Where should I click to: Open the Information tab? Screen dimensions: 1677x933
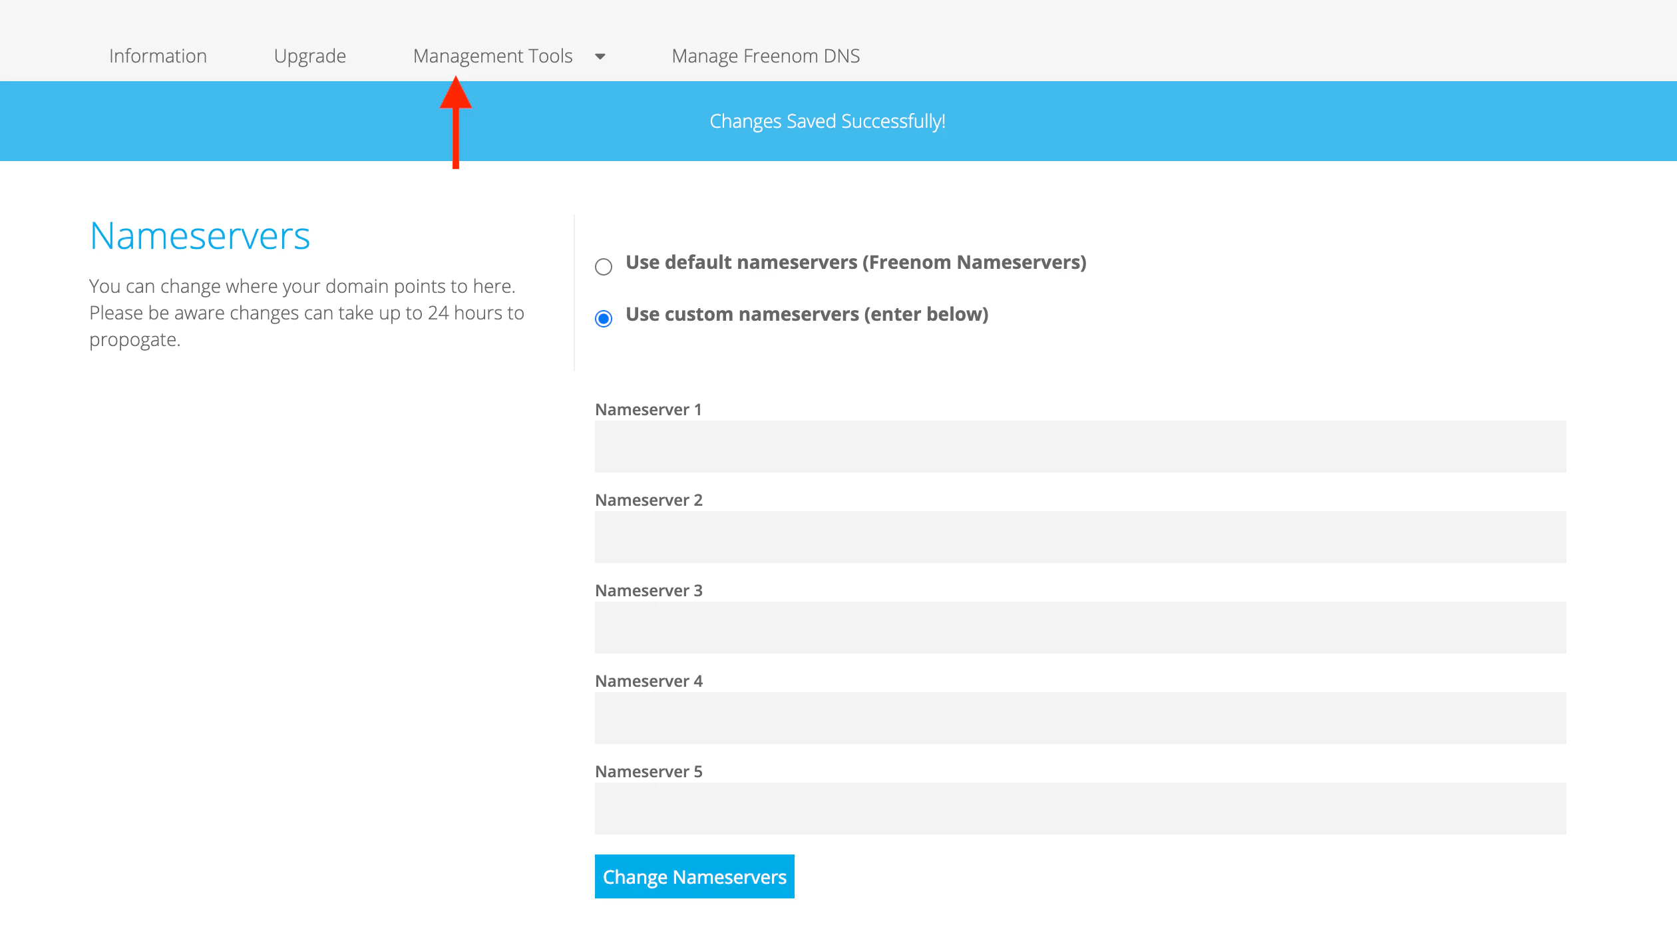158,56
